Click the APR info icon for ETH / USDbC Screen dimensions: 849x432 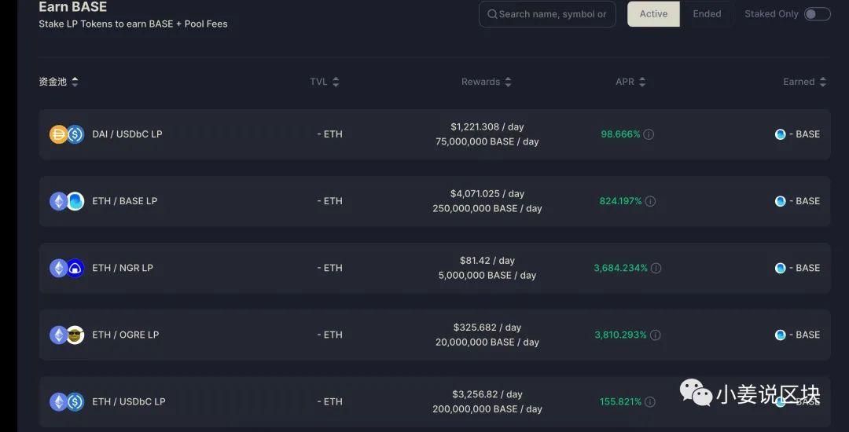click(650, 401)
